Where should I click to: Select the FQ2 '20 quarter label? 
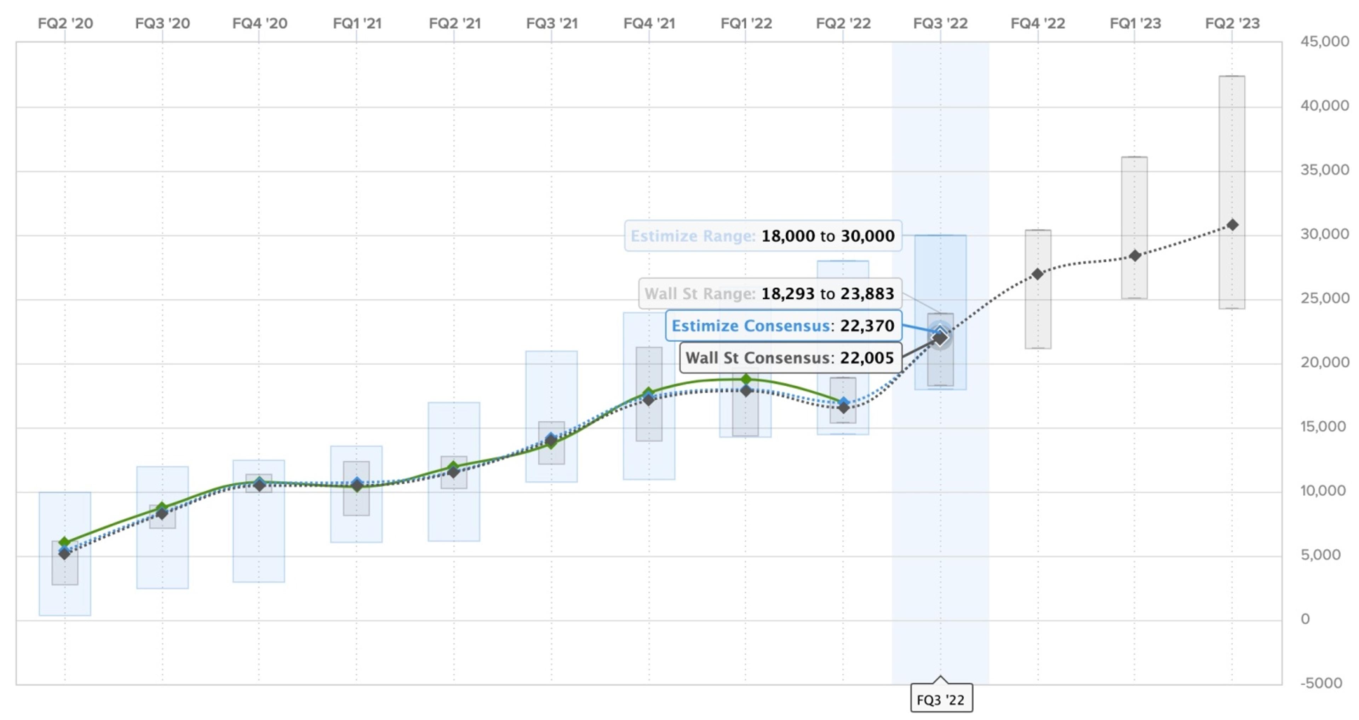[x=65, y=24]
